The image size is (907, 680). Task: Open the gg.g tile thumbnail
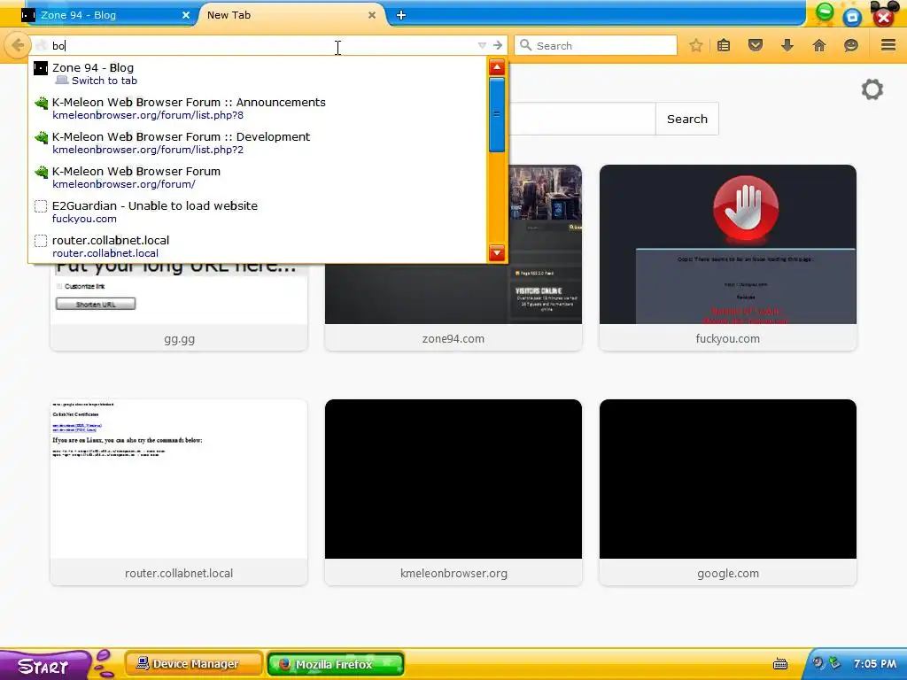click(179, 292)
